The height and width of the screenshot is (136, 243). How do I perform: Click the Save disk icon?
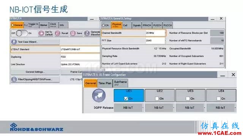73,33
